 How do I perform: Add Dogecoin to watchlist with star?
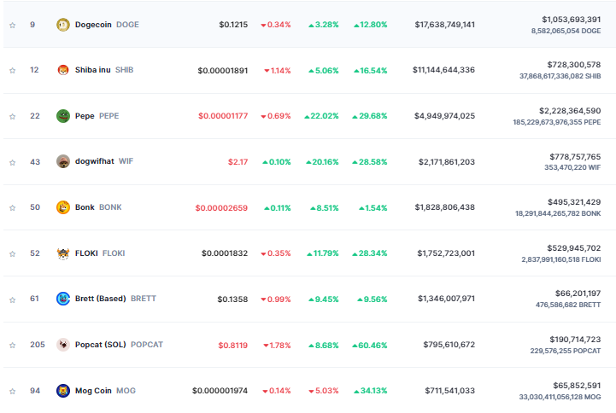click(x=13, y=25)
